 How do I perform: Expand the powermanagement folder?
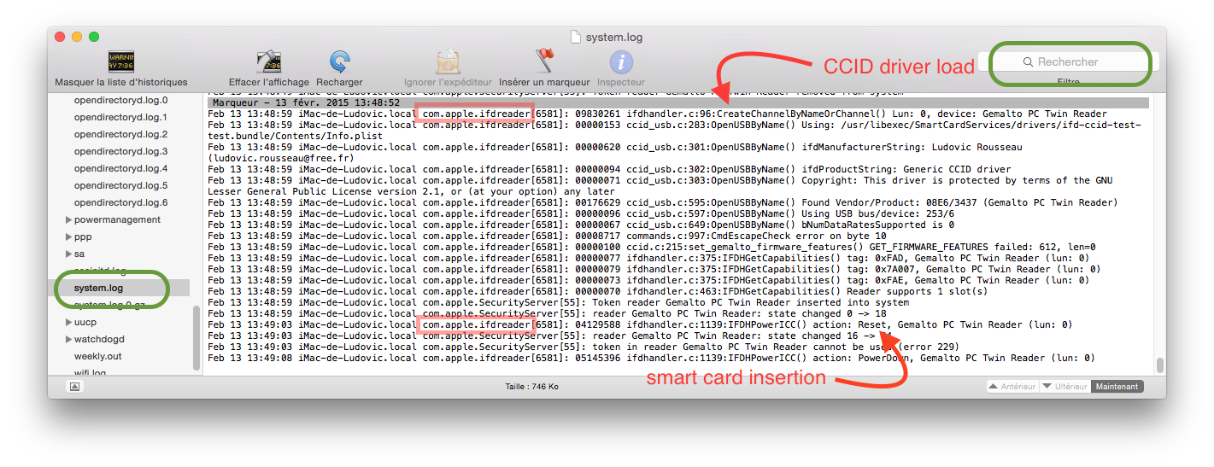(68, 219)
